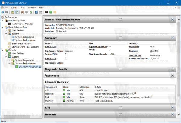
Task: Click the green report toolbar icon
Action: [51, 12]
